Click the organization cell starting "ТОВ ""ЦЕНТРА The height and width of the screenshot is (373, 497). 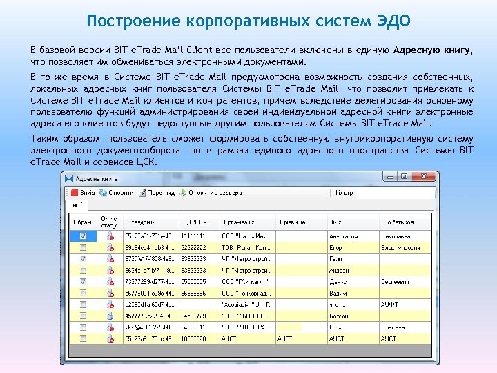248,327
